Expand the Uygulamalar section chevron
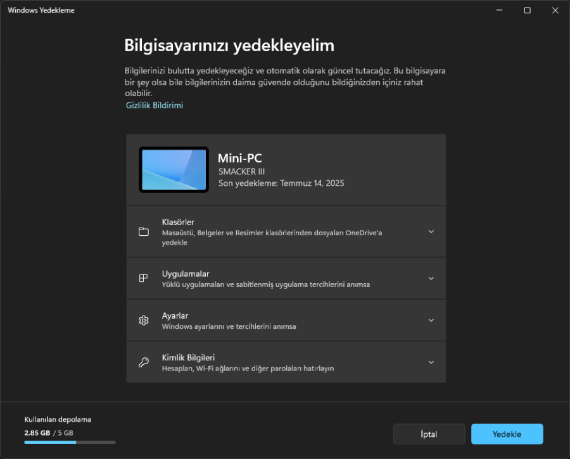This screenshot has height=459, width=570. click(431, 278)
